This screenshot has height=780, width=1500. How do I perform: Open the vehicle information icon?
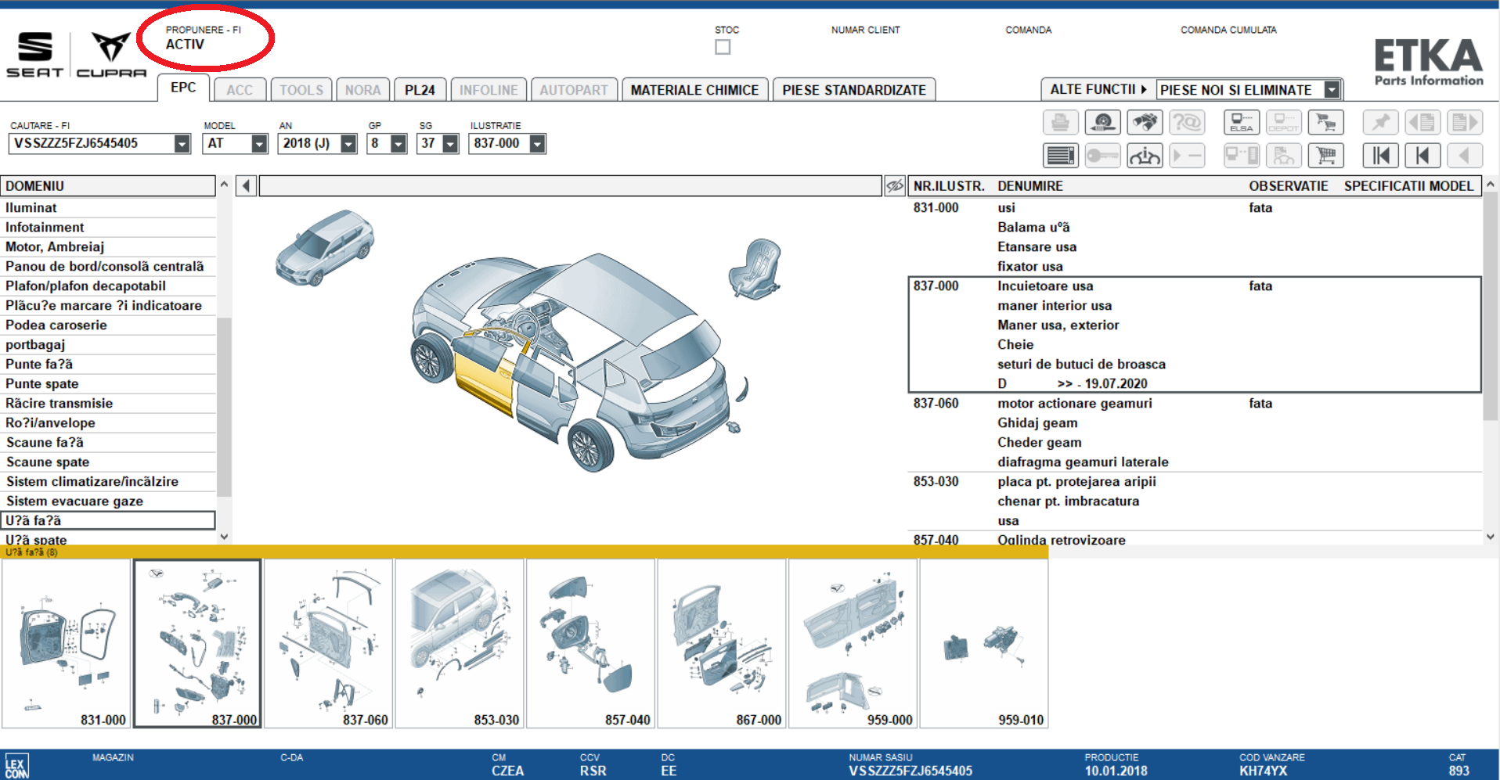1145,156
